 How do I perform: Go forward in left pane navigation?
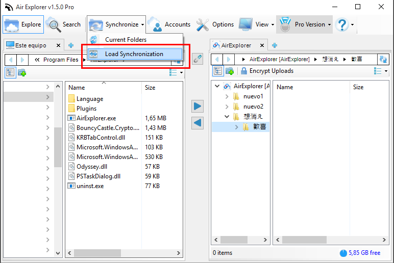click(x=22, y=60)
